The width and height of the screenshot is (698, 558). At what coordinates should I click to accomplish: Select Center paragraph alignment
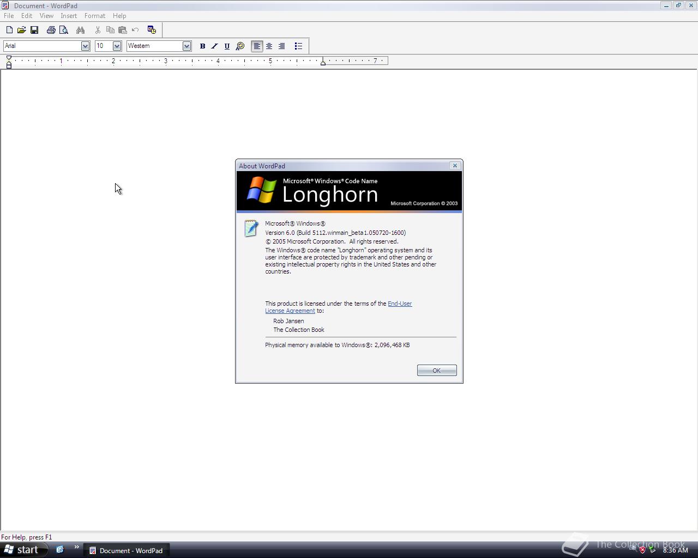[x=269, y=46]
